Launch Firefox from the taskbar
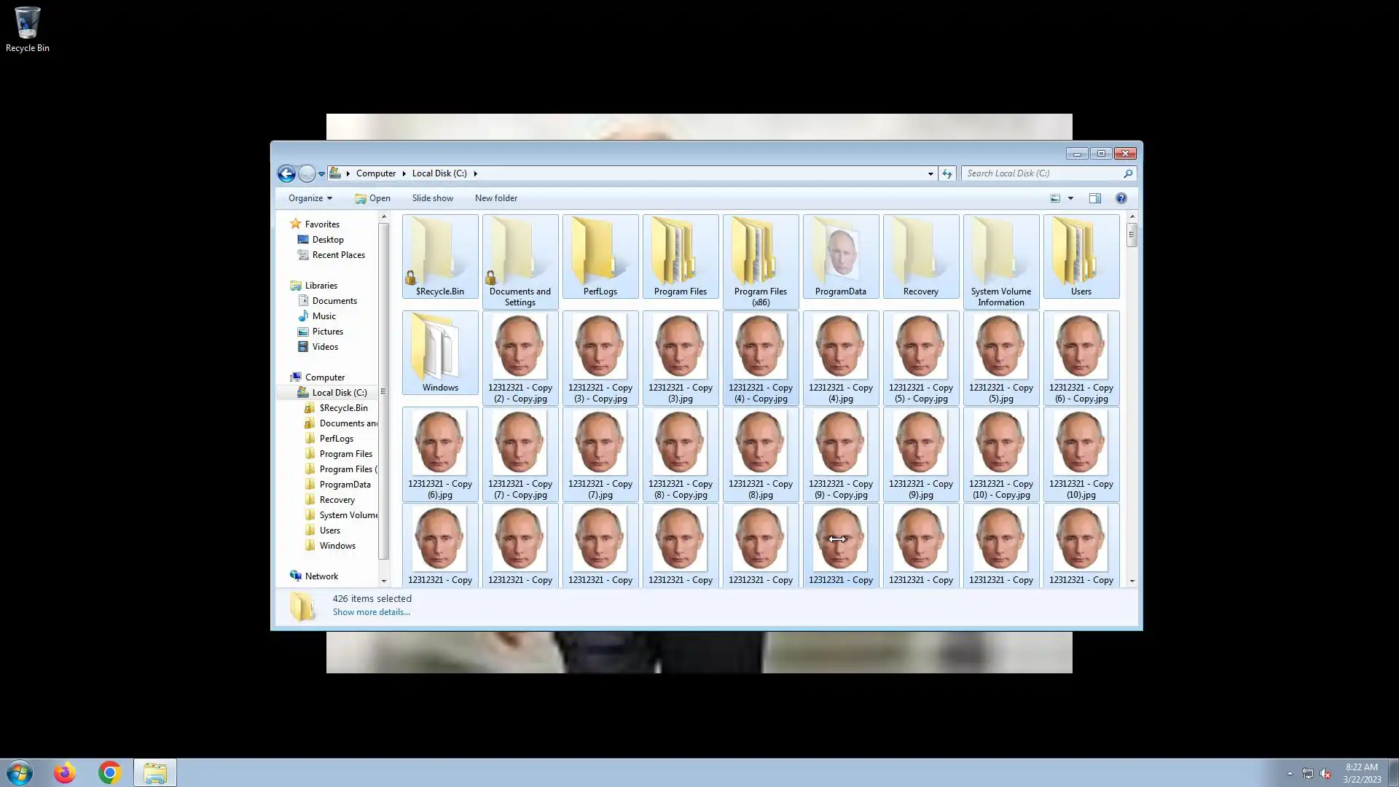Screen dimensions: 1399x787 65,772
